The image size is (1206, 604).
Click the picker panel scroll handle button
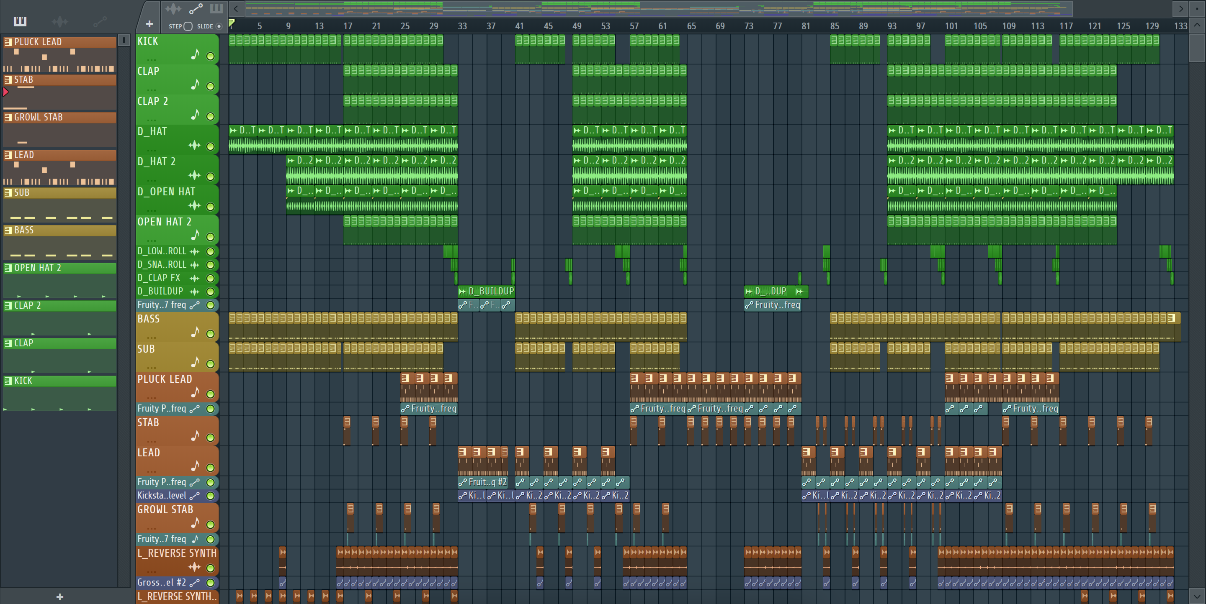click(124, 41)
